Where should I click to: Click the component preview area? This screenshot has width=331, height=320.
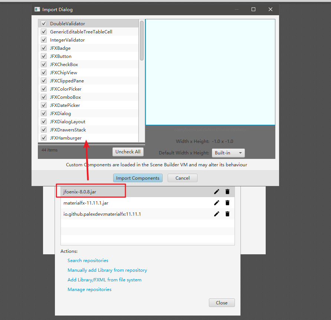pos(210,72)
